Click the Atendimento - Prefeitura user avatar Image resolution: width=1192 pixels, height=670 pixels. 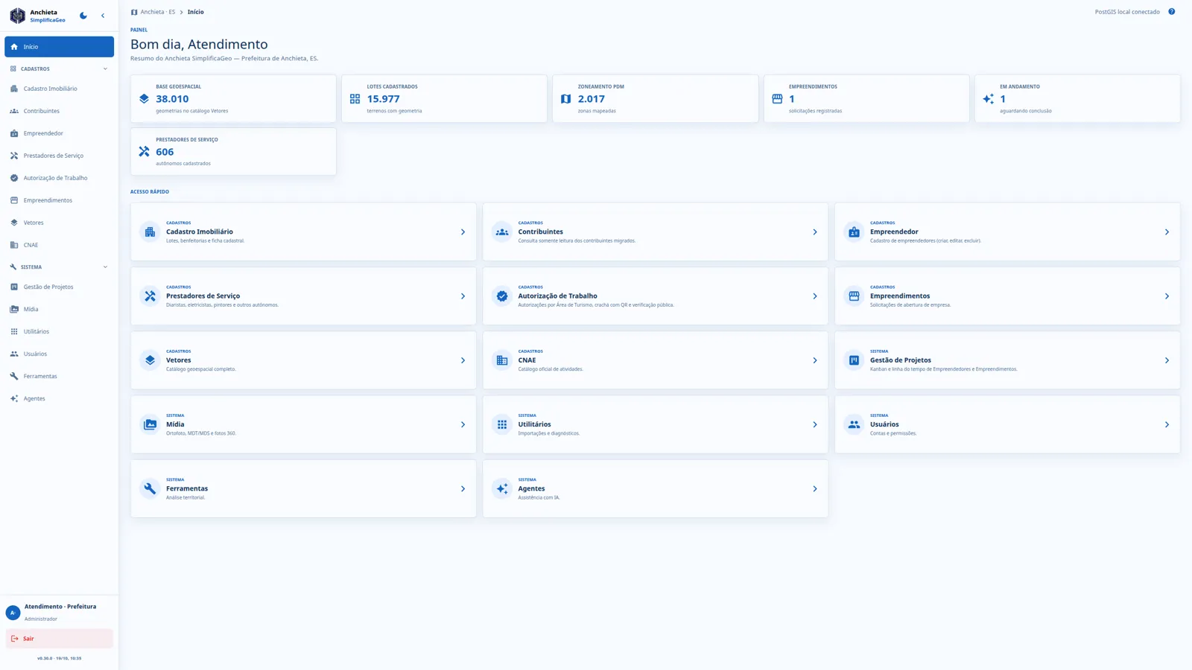13,613
